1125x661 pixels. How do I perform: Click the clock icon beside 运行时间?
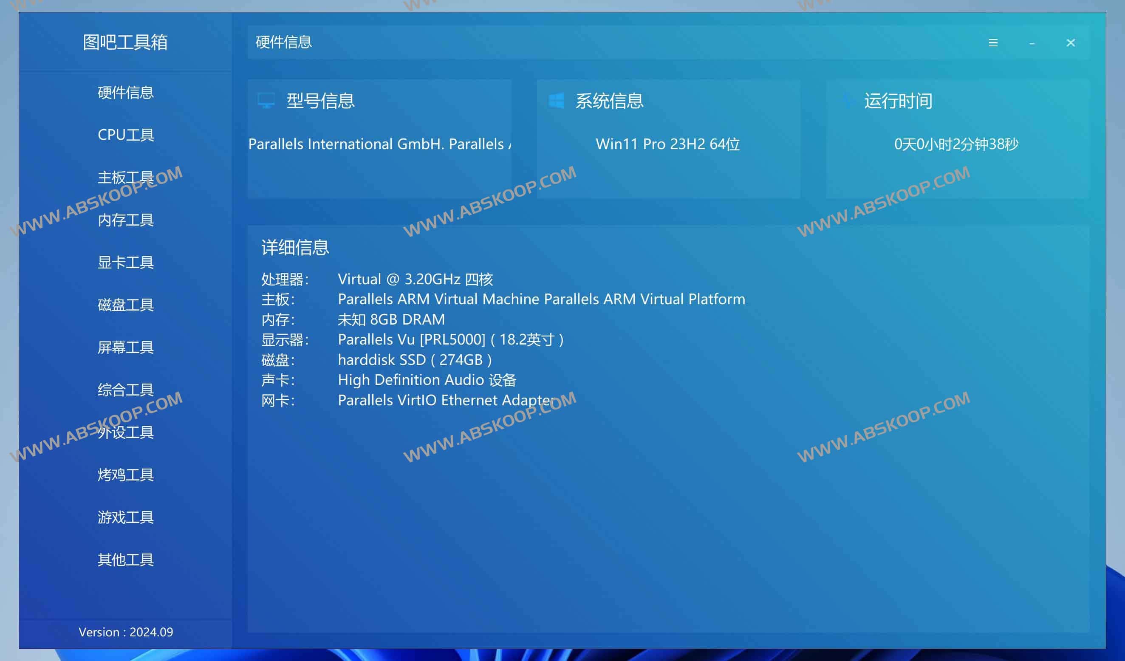coord(846,101)
